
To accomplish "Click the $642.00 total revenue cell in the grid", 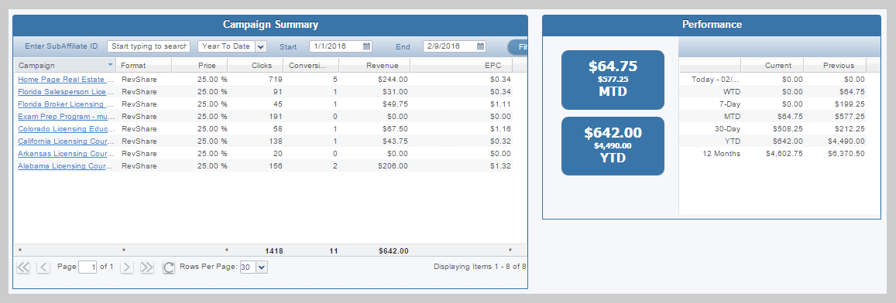I will (x=393, y=250).
